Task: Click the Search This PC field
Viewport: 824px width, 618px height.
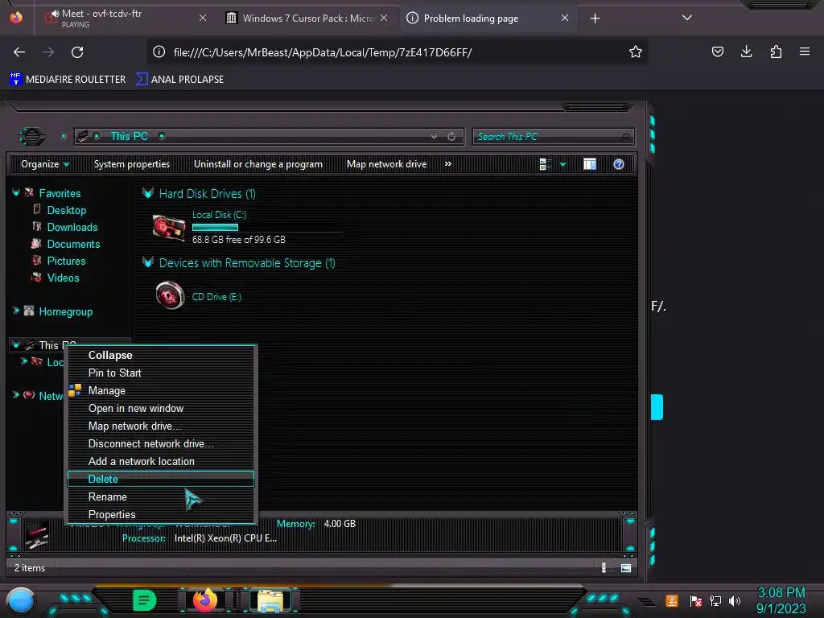Action: pyautogui.click(x=554, y=137)
